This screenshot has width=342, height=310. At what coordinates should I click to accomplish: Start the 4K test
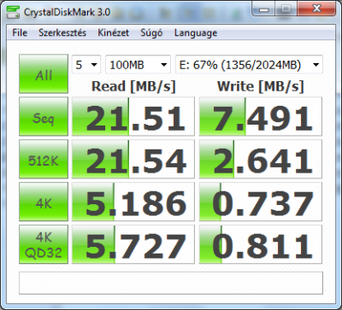point(44,202)
